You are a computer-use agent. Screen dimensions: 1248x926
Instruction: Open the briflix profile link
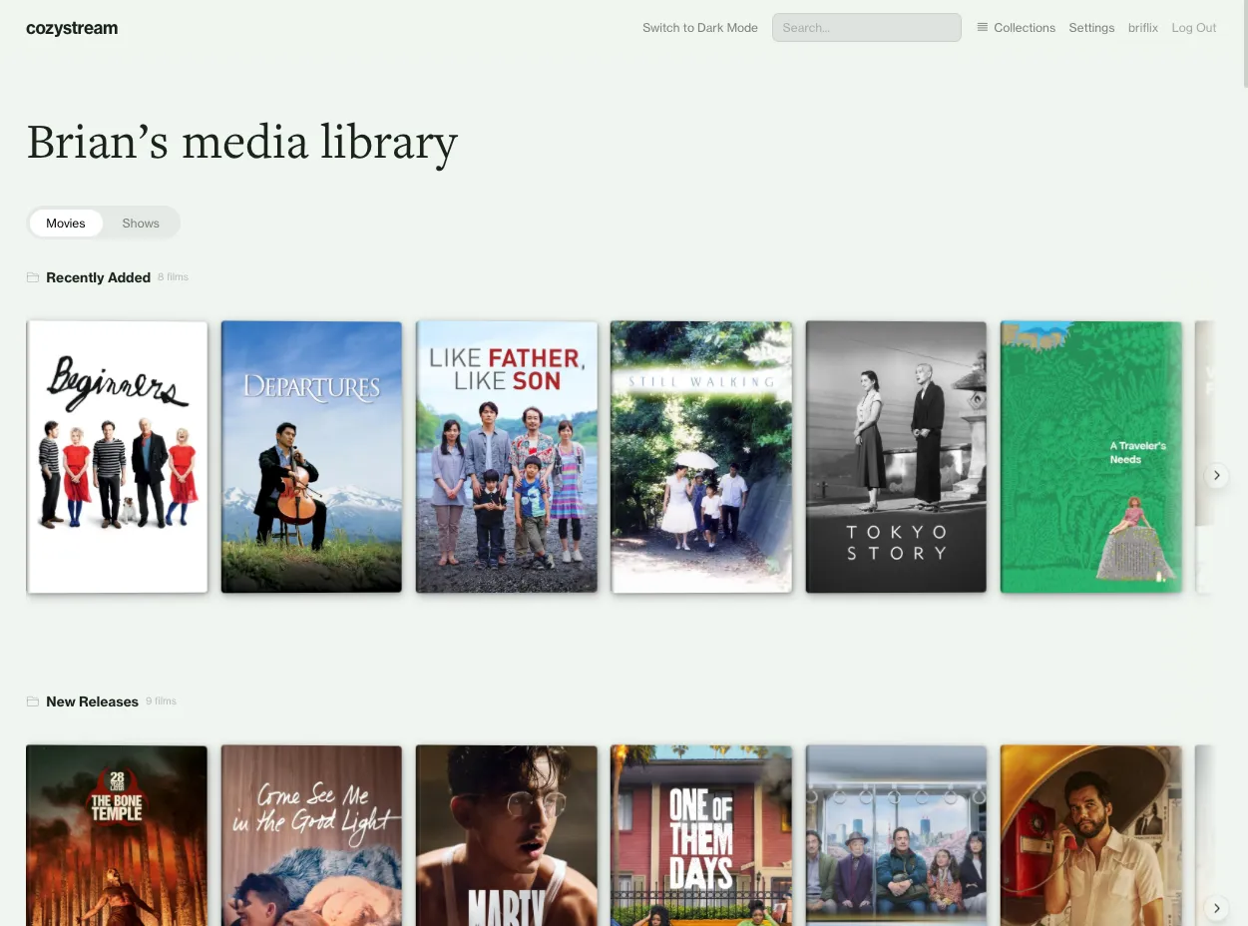pyautogui.click(x=1142, y=28)
